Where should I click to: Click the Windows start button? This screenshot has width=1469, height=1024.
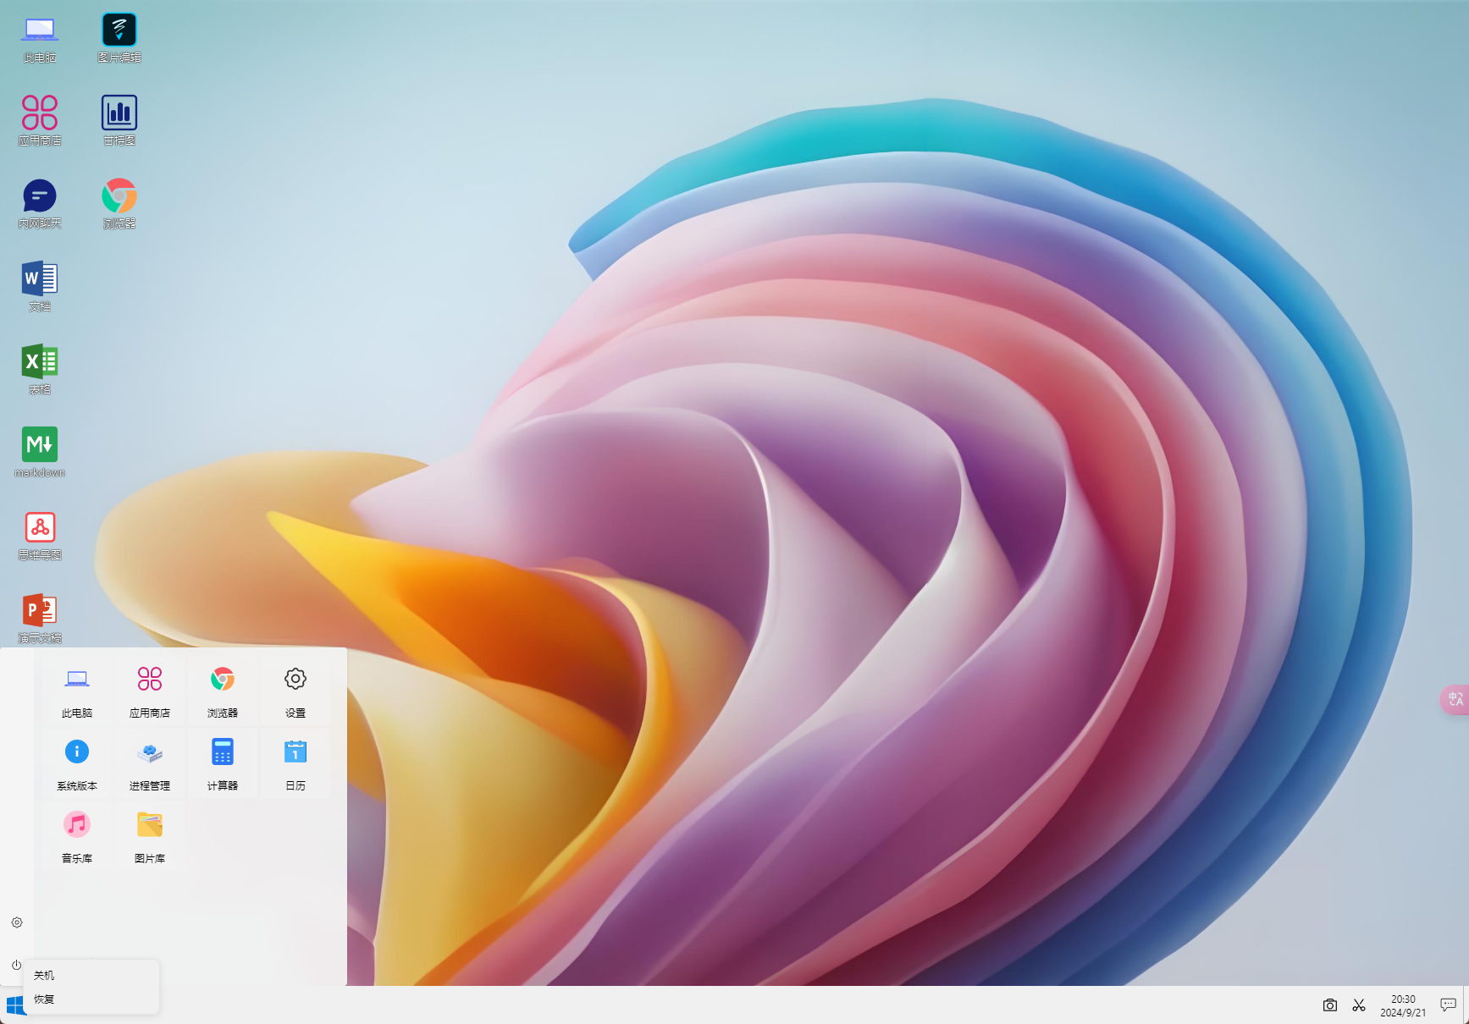15,1005
